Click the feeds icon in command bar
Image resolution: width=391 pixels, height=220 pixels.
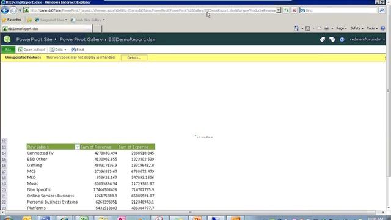308,28
